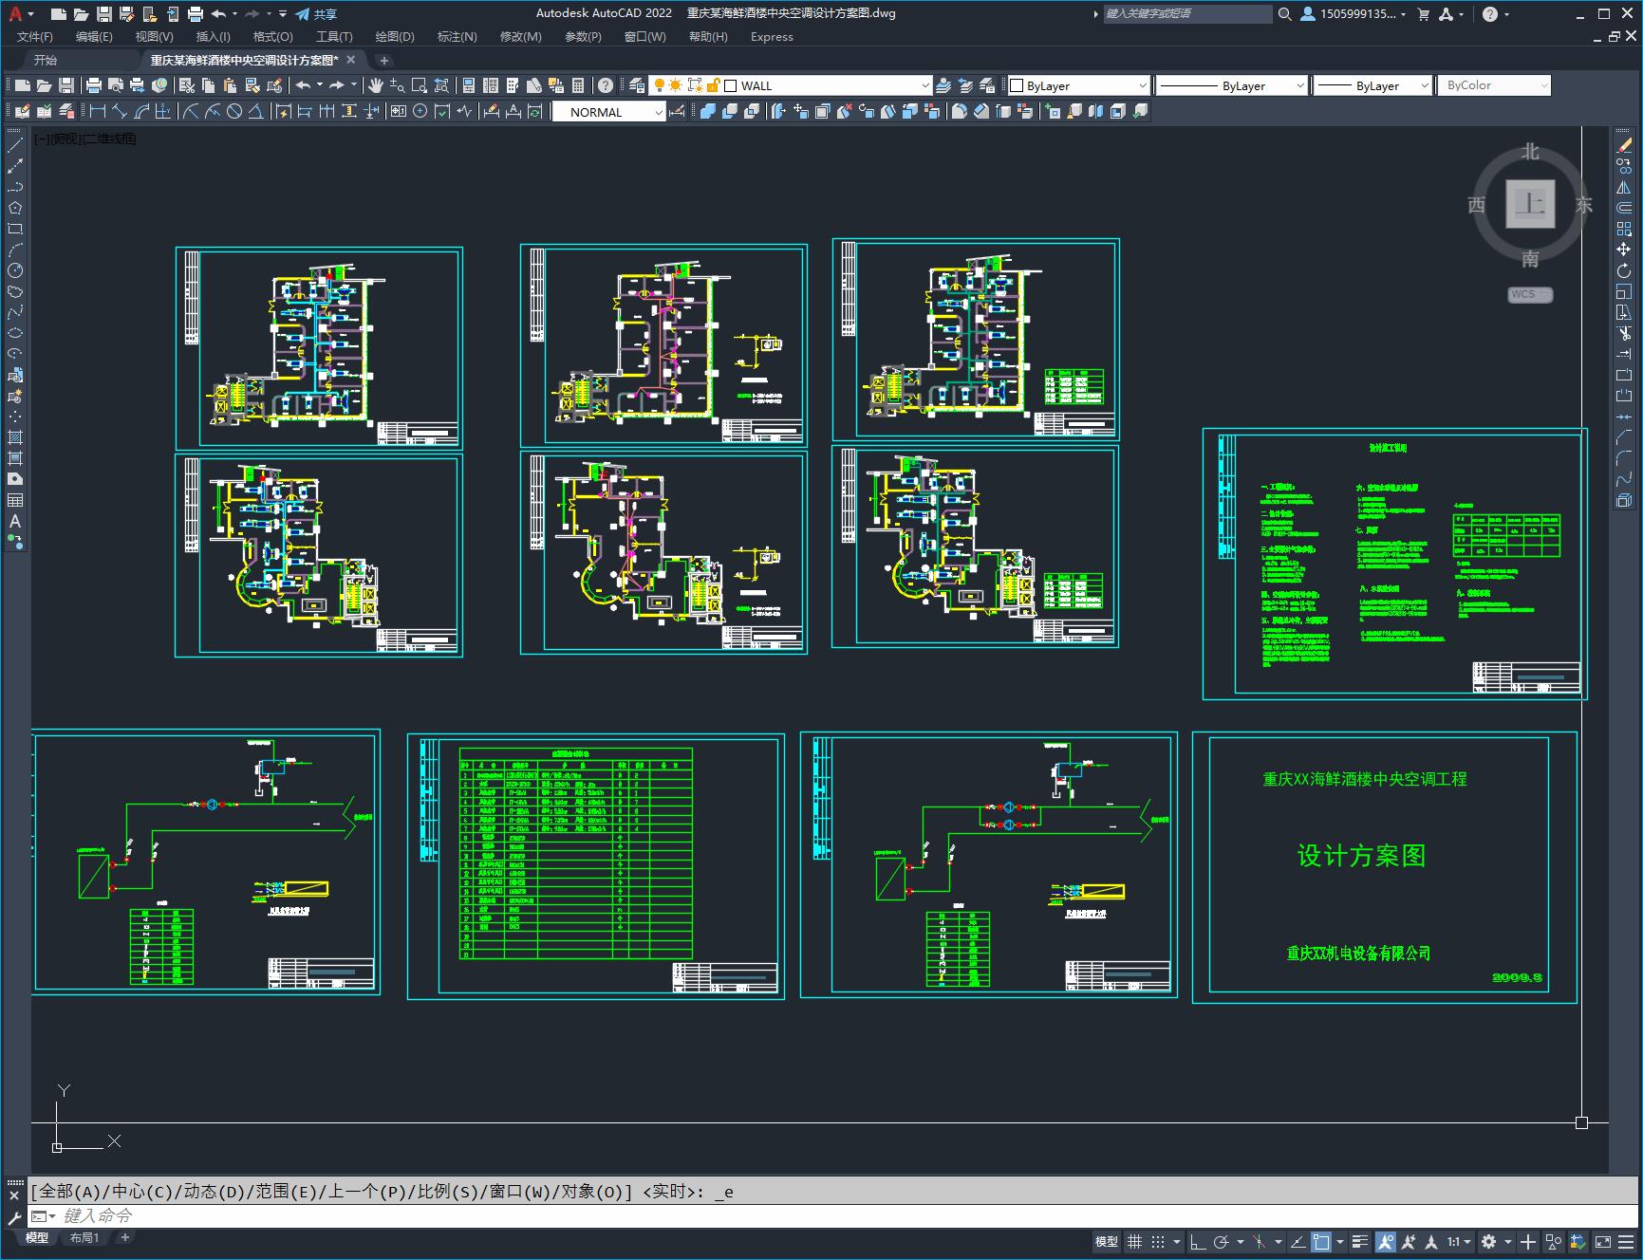Viewport: 1643px width, 1260px height.
Task: Open the QuickCalc calculator icon
Action: [578, 85]
